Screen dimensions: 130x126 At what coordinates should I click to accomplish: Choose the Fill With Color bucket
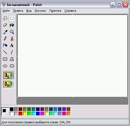pyautogui.click(x=12, y=25)
